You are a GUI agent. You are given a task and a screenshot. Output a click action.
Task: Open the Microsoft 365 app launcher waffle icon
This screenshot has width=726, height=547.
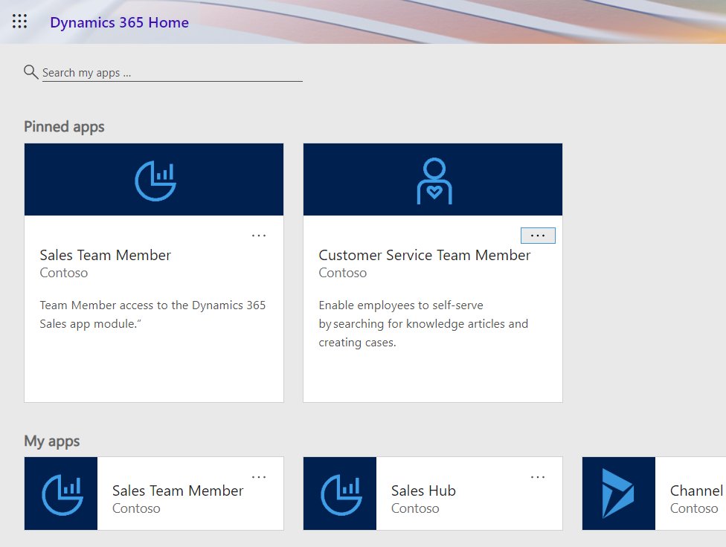point(19,21)
